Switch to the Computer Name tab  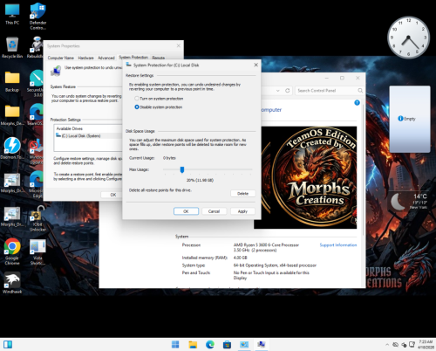point(61,58)
